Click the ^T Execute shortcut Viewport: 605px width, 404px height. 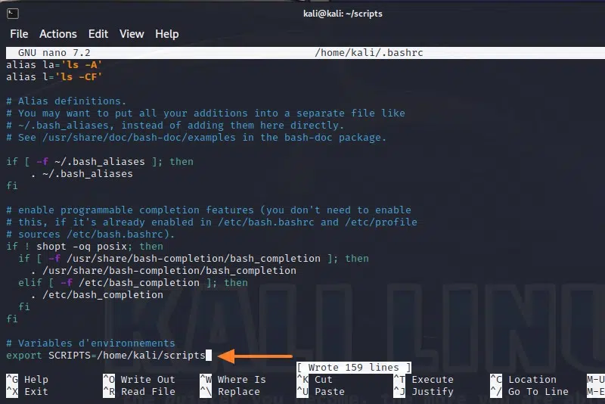(423, 379)
